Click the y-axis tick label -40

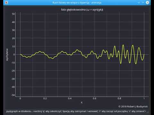(x=13, y=87)
